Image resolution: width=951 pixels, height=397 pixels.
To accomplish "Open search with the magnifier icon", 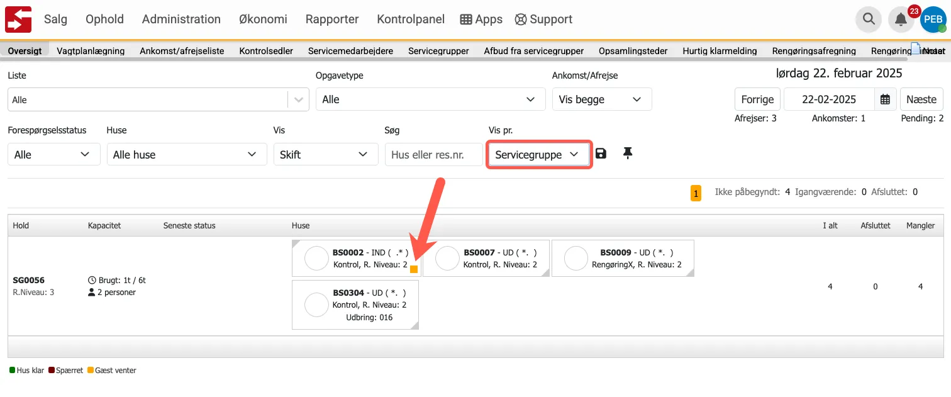I will pos(869,20).
